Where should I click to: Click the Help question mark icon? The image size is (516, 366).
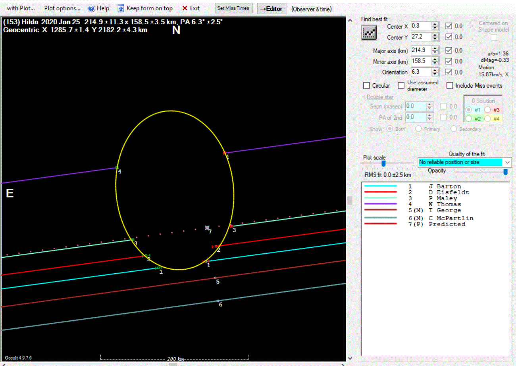point(91,8)
